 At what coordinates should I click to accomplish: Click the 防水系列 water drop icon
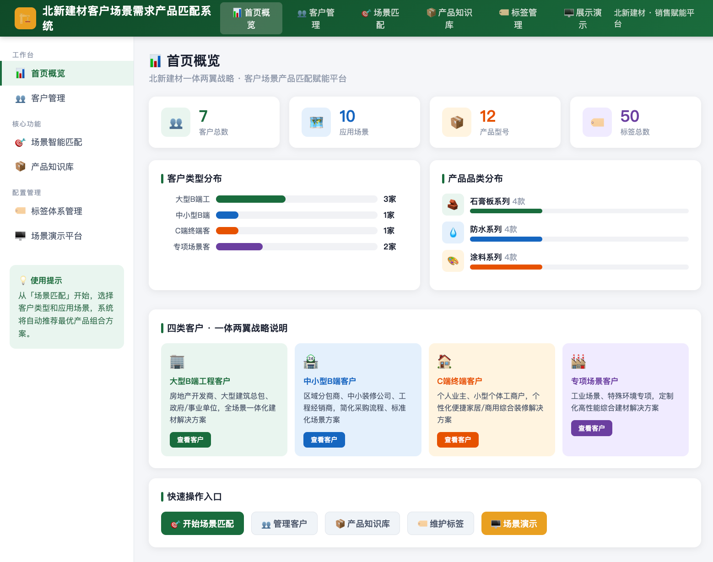(453, 232)
